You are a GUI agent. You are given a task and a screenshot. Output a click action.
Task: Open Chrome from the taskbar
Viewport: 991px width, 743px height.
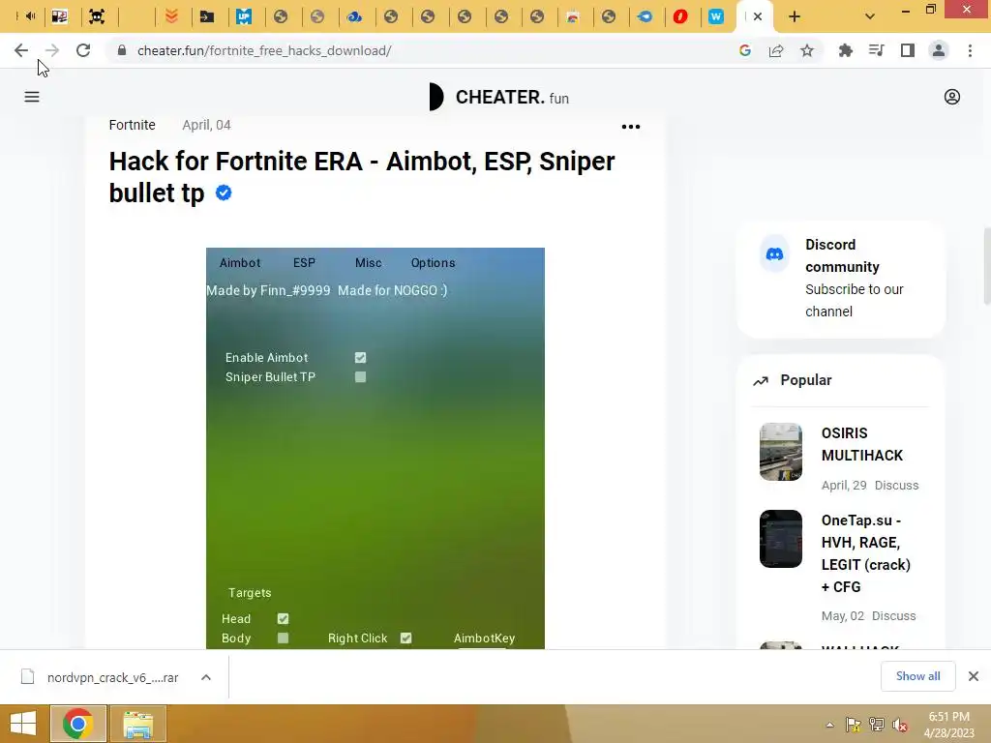77,724
